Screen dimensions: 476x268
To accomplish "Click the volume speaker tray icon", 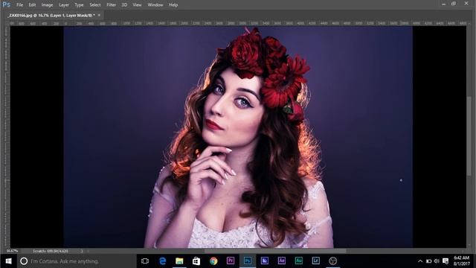I will 437,261.
